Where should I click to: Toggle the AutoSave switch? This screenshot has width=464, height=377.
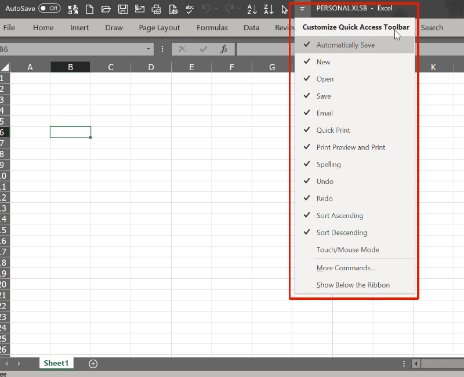pos(49,8)
